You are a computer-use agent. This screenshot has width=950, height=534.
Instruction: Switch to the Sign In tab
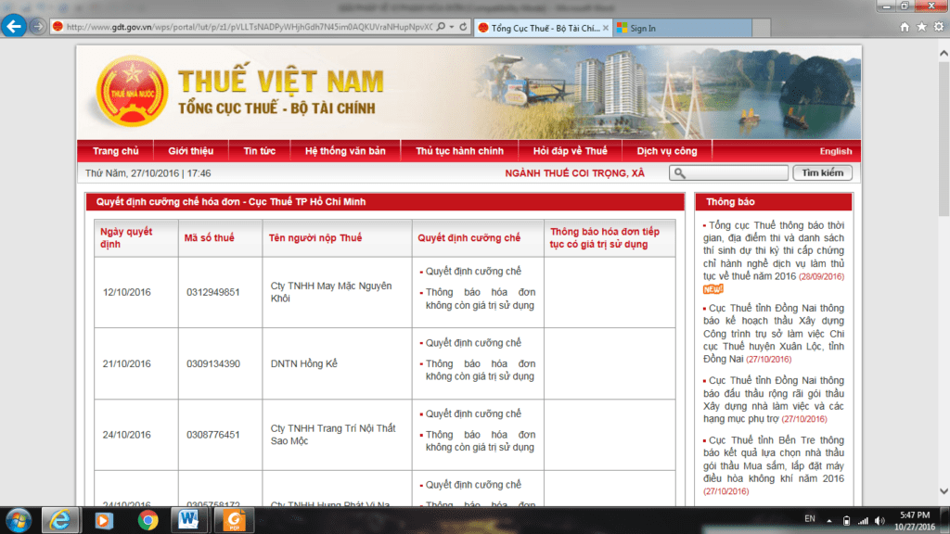coord(682,28)
